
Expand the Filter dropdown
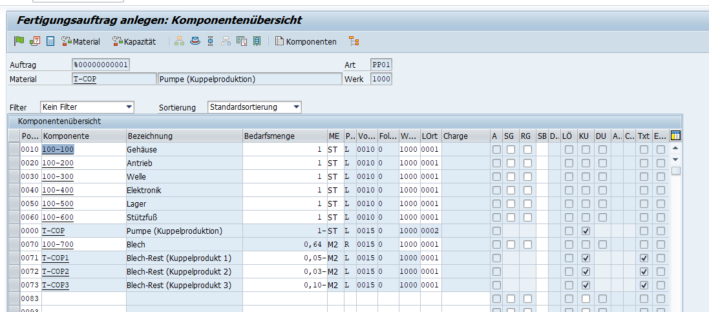(129, 107)
